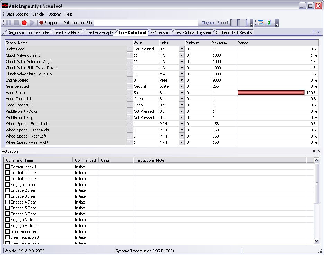Check the Comfort Index 1 checkbox

(x=7, y=167)
